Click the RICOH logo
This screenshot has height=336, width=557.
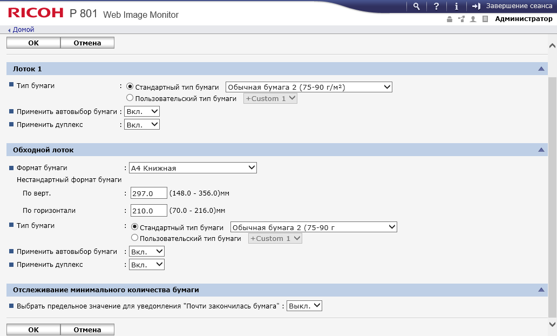[36, 13]
